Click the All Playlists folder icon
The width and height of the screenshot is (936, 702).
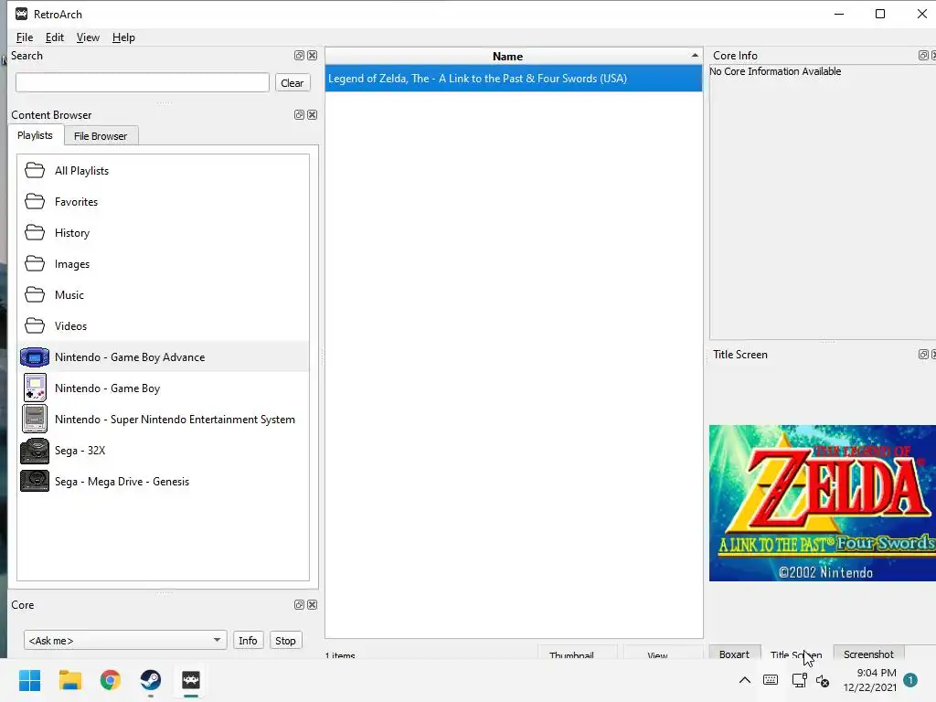coord(35,171)
